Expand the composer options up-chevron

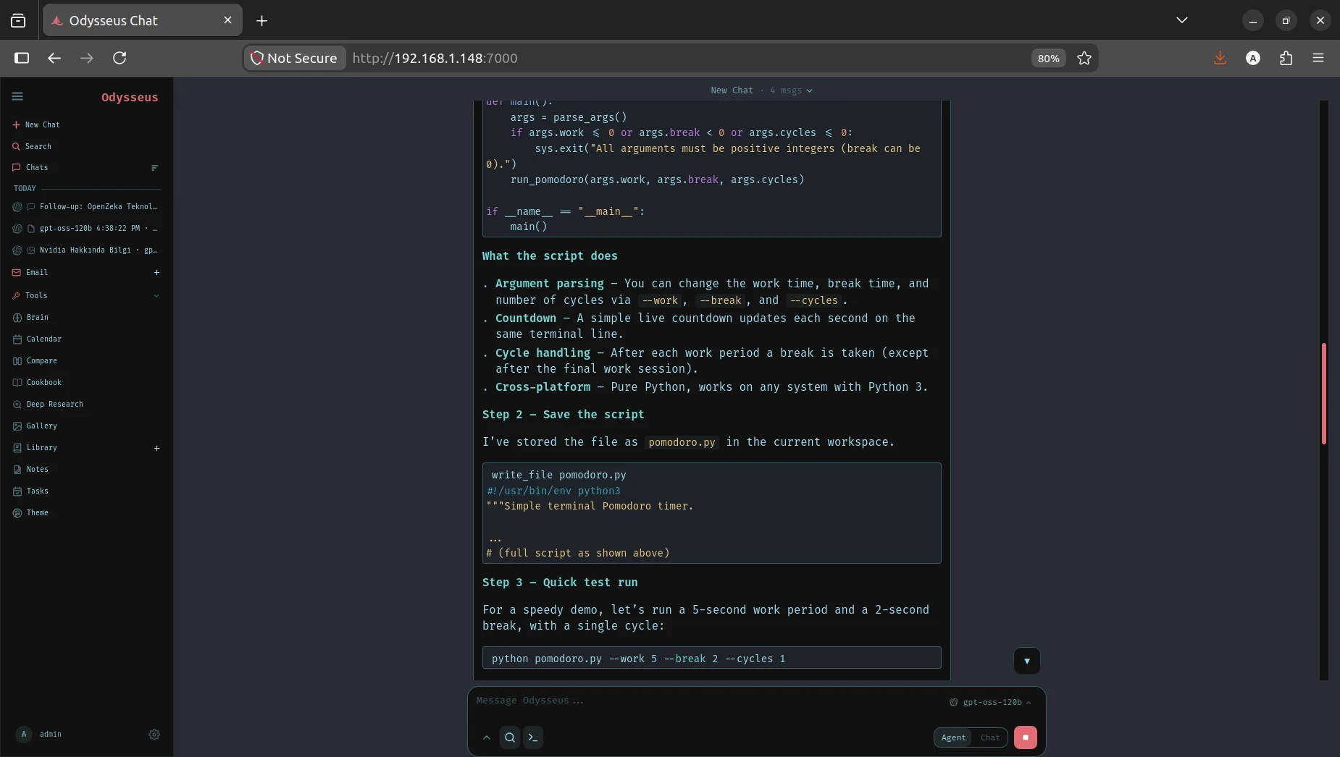click(x=487, y=737)
